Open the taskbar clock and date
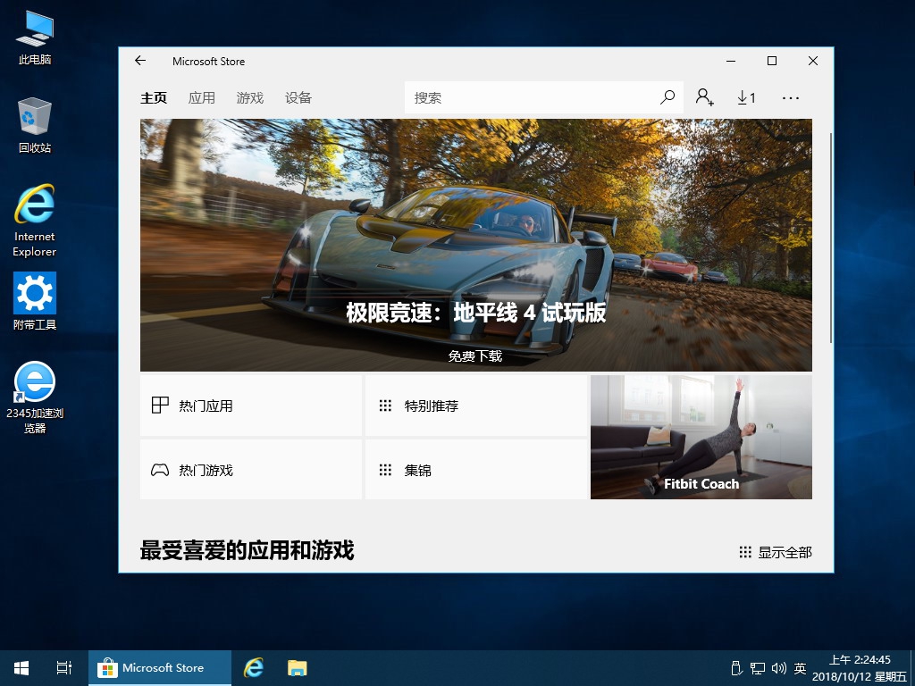The width and height of the screenshot is (915, 686). coord(860,668)
